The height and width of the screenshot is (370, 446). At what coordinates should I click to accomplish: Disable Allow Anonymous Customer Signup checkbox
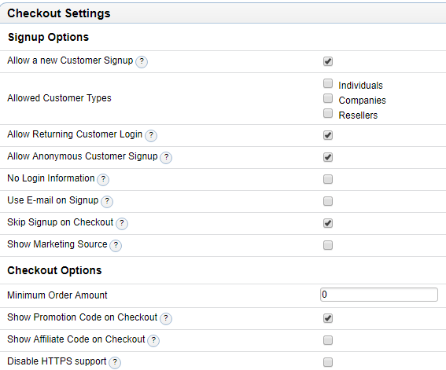pyautogui.click(x=328, y=157)
